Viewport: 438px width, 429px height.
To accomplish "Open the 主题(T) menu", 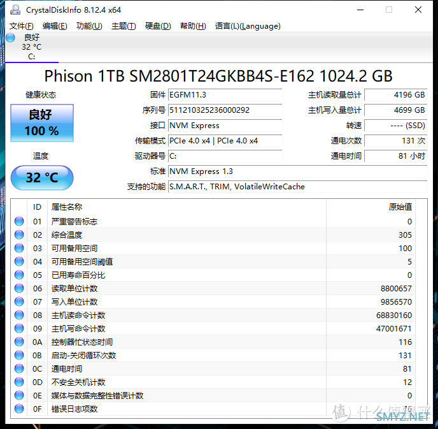I will 124,26.
